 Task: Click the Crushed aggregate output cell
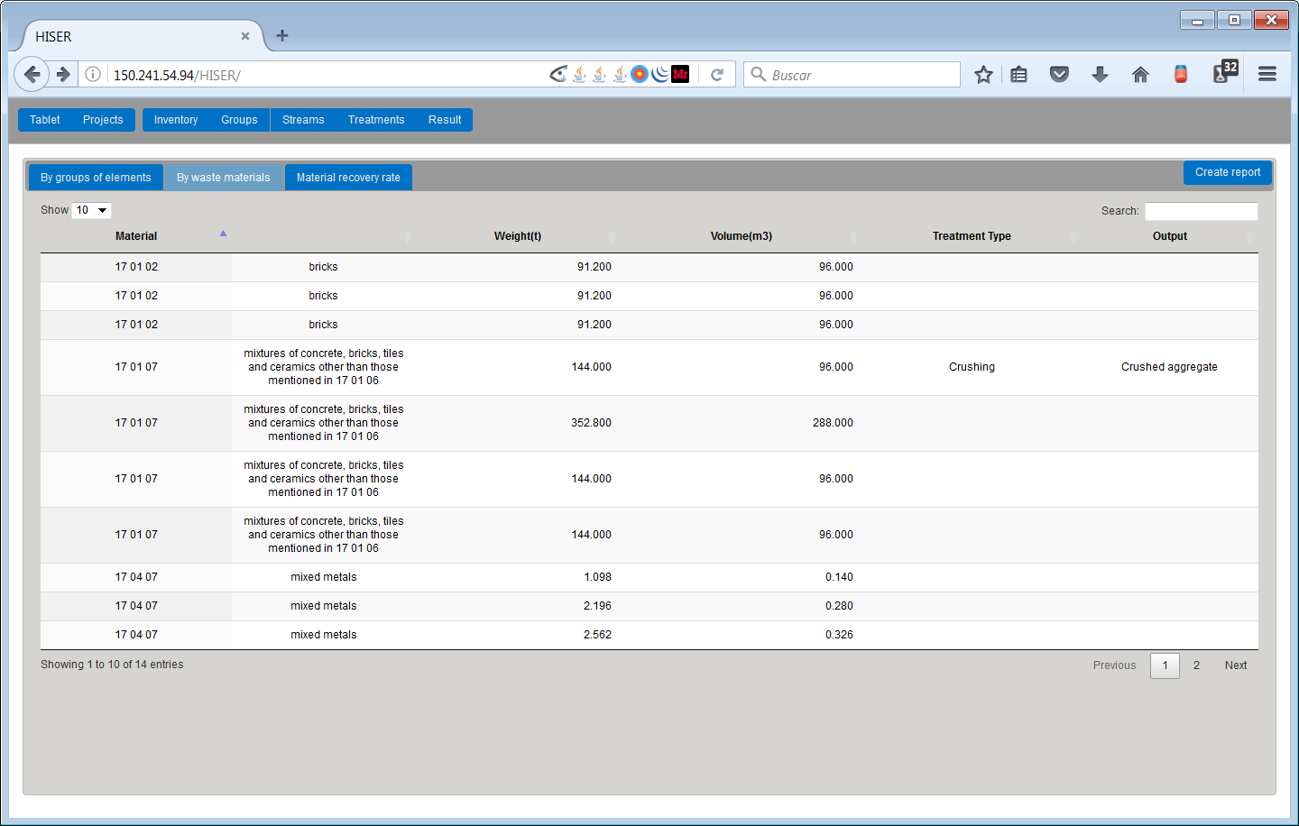click(x=1169, y=367)
